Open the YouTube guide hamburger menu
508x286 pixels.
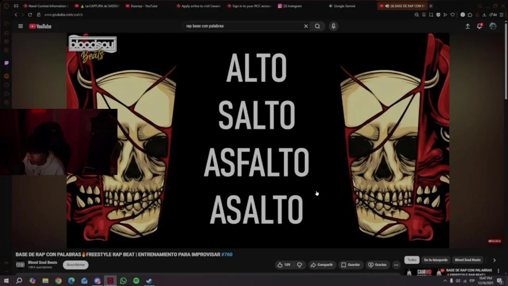(20, 26)
